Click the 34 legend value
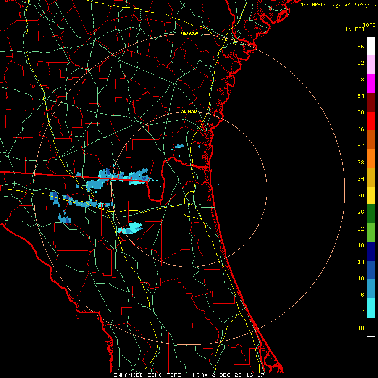Viewport: 378px width, 378px height. point(361,179)
